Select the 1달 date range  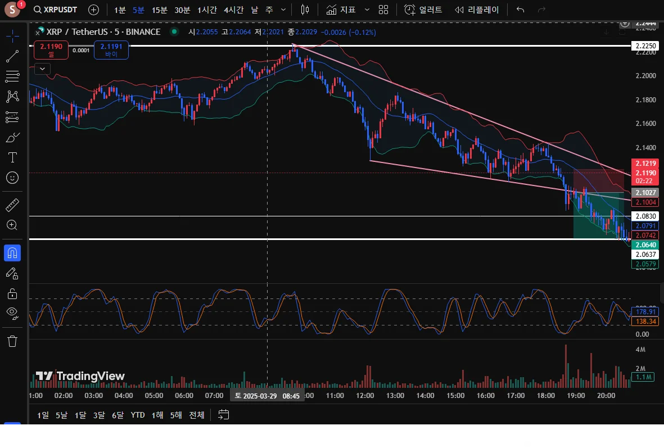click(80, 415)
